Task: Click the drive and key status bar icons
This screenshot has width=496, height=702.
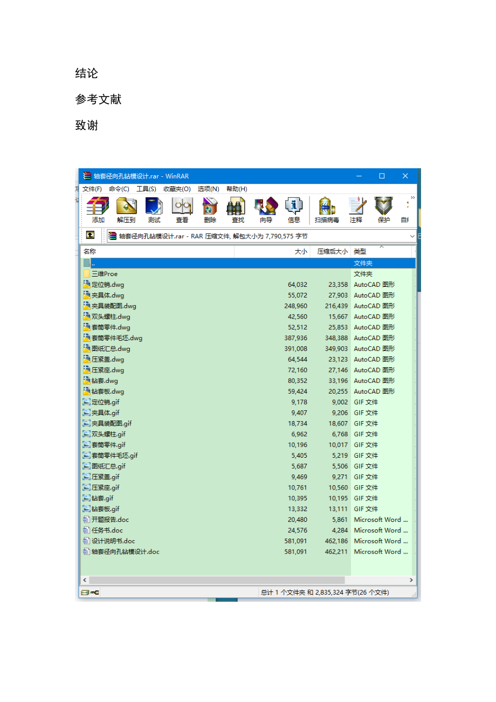Action: [x=89, y=593]
